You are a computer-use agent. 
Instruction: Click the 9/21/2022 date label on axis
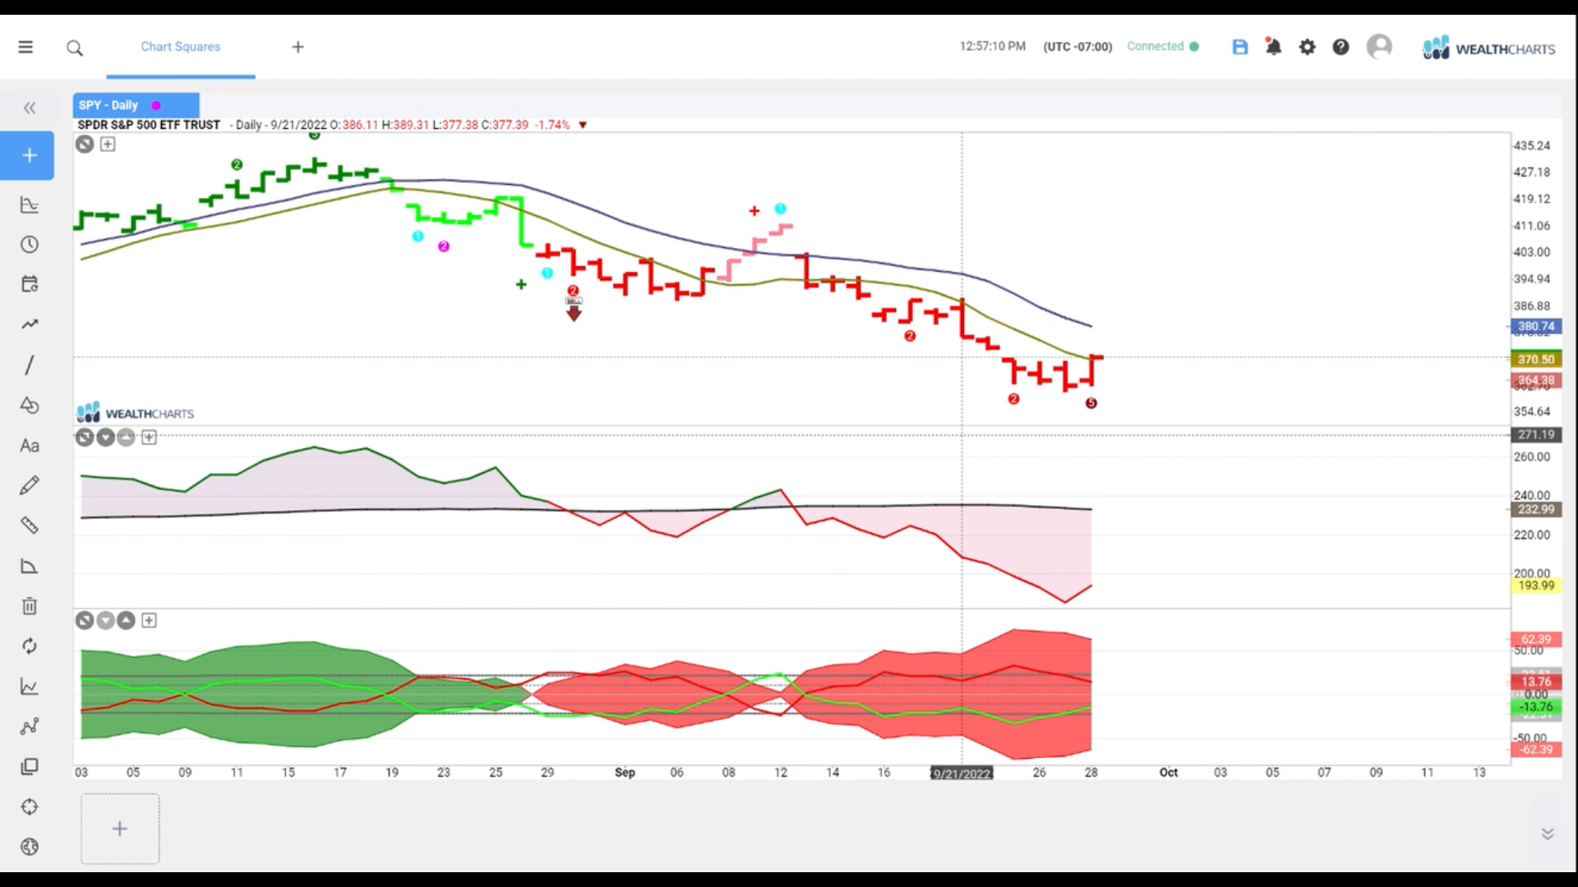click(x=962, y=773)
